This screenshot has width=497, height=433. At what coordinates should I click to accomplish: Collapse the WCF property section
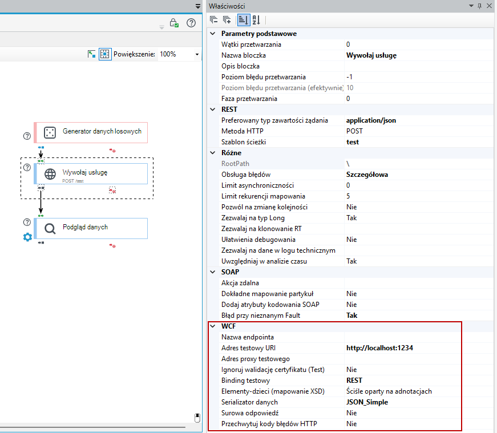pos(213,326)
